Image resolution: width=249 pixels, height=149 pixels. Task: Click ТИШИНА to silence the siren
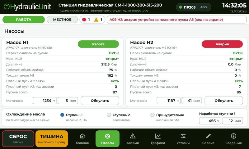click(x=52, y=139)
